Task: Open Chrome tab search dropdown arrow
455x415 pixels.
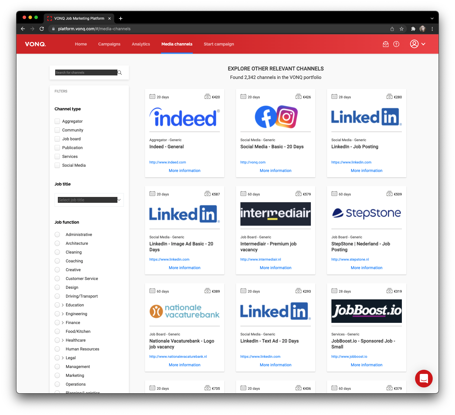Action: pyautogui.click(x=432, y=18)
